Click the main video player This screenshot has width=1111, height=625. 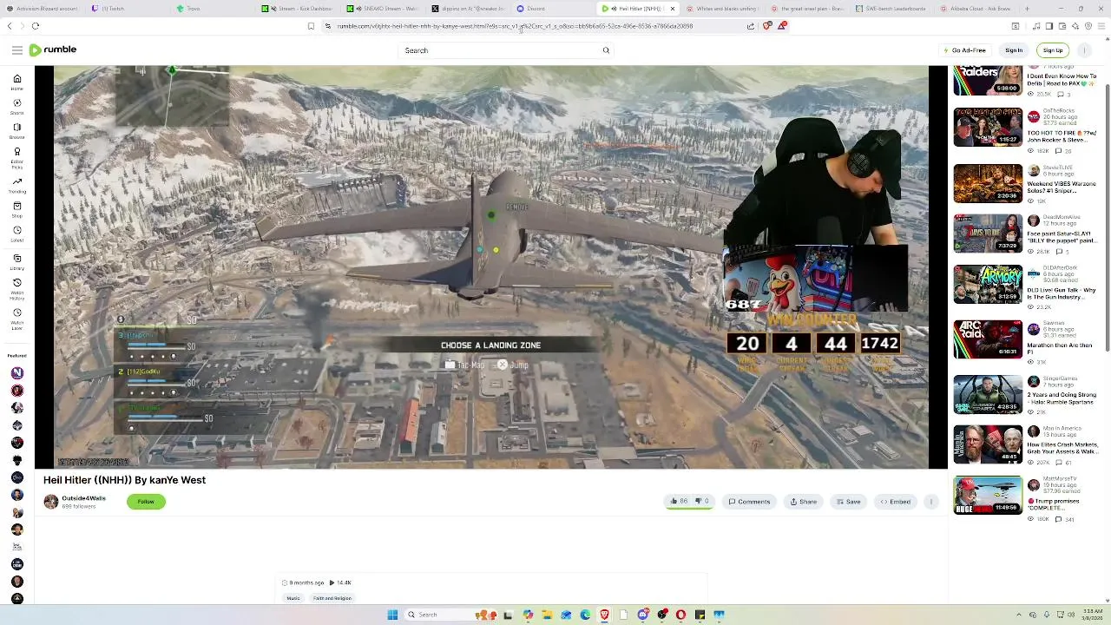(x=490, y=266)
